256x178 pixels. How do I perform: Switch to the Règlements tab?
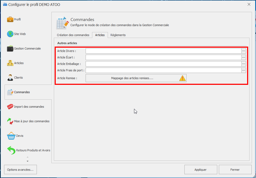118,35
